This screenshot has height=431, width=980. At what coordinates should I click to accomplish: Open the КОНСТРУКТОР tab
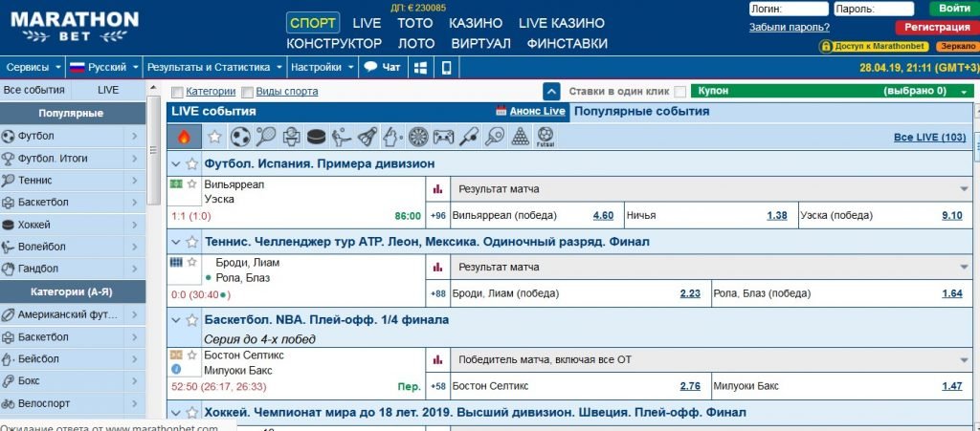click(334, 44)
